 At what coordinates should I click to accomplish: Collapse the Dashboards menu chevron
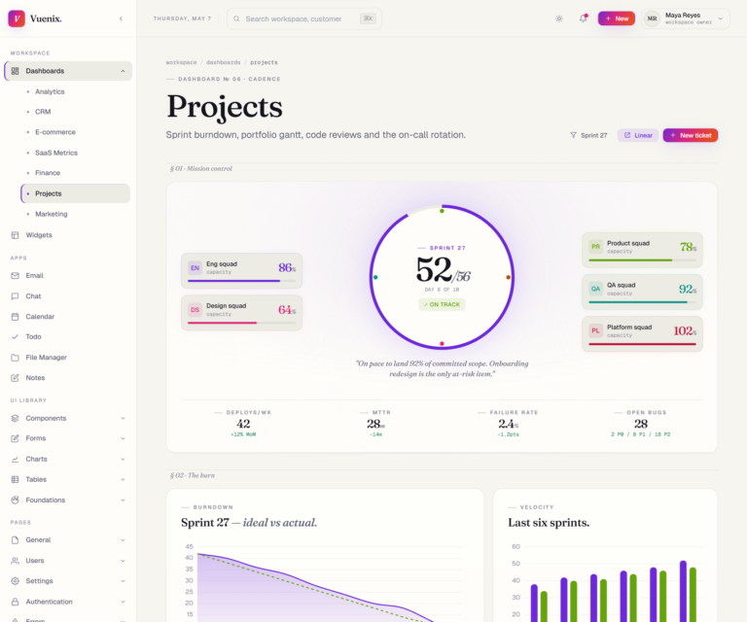123,71
